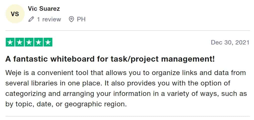The height and width of the screenshot is (120, 254).
Task: Click the word "Weje" in the review
Action: pos(12,73)
